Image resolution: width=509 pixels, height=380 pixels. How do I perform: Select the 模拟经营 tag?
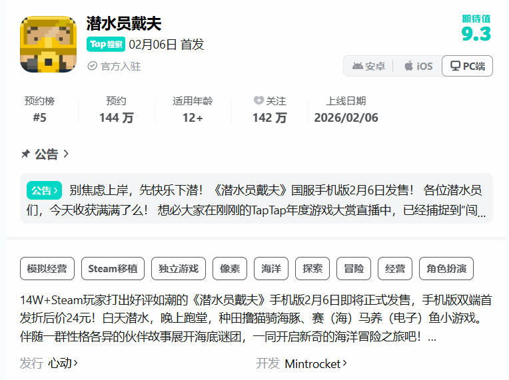tap(47, 269)
